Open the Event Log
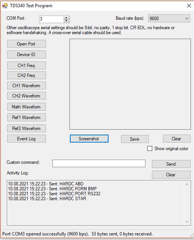Screen dimensions: 194x240 26,139
